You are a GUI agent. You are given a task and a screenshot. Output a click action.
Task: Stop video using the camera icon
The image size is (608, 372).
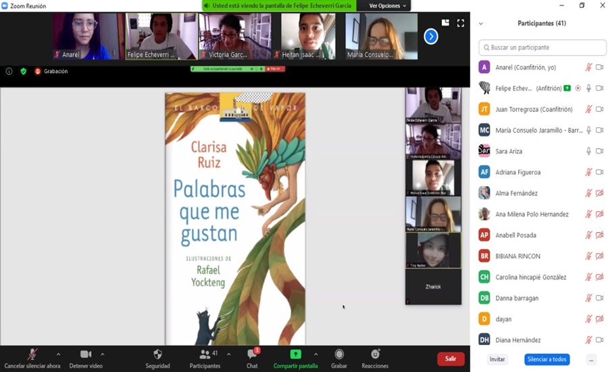pos(86,354)
